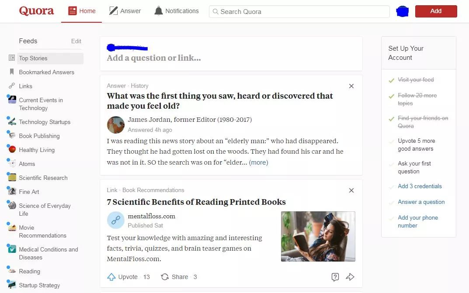Expand the answer with the (more) link
The width and height of the screenshot is (469, 293).
(258, 162)
